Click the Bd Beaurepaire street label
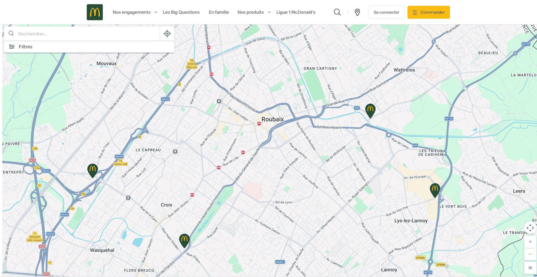The width and height of the screenshot is (537, 277). [x=329, y=127]
